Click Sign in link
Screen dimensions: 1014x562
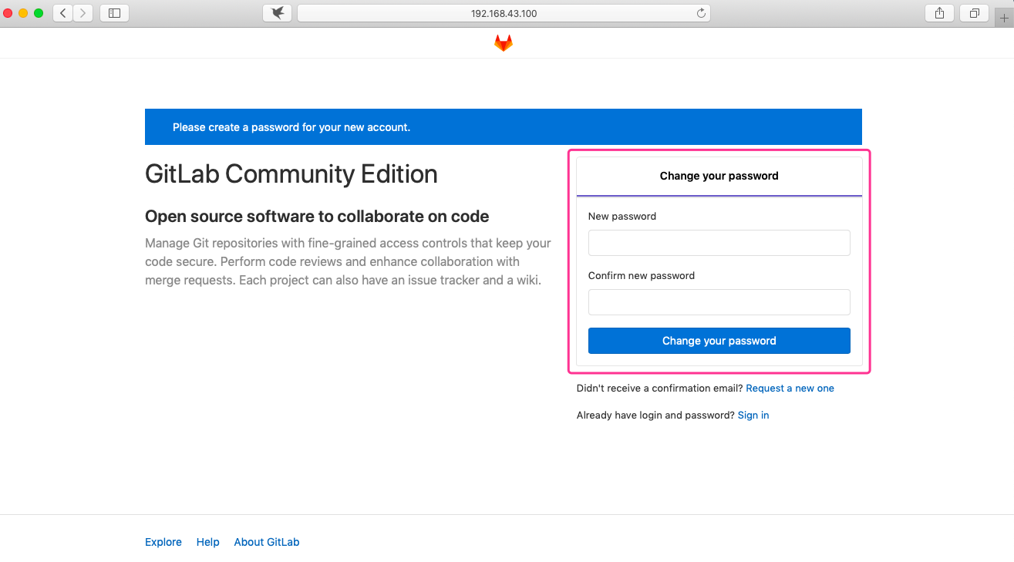click(753, 415)
